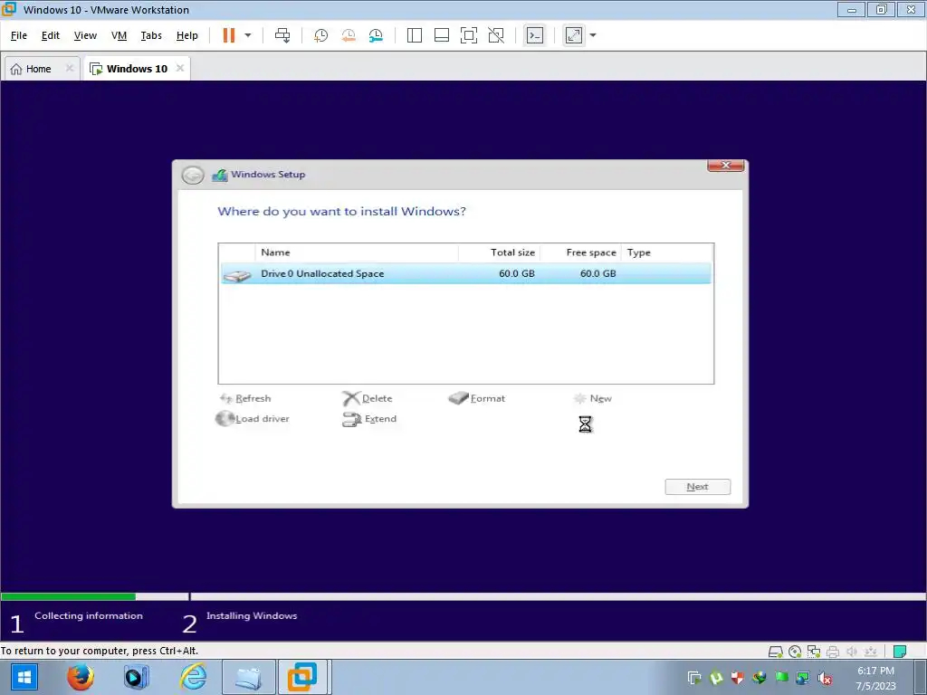Click the green flag tray icon
927x695 pixels.
click(x=781, y=678)
